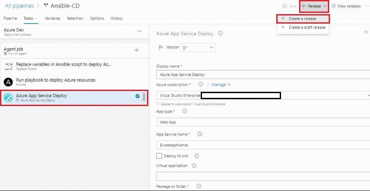Open the Azure Dev ellipsis menu

(140, 31)
